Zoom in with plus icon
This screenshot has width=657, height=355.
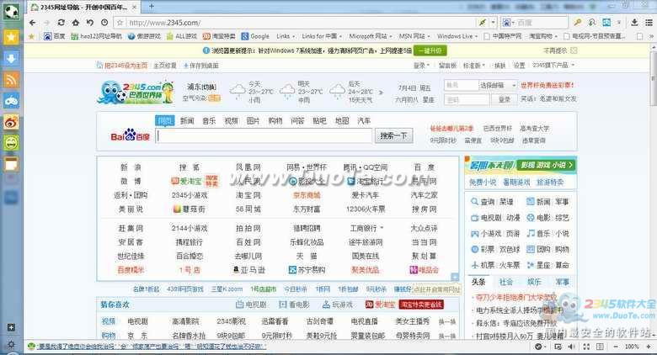(649, 347)
